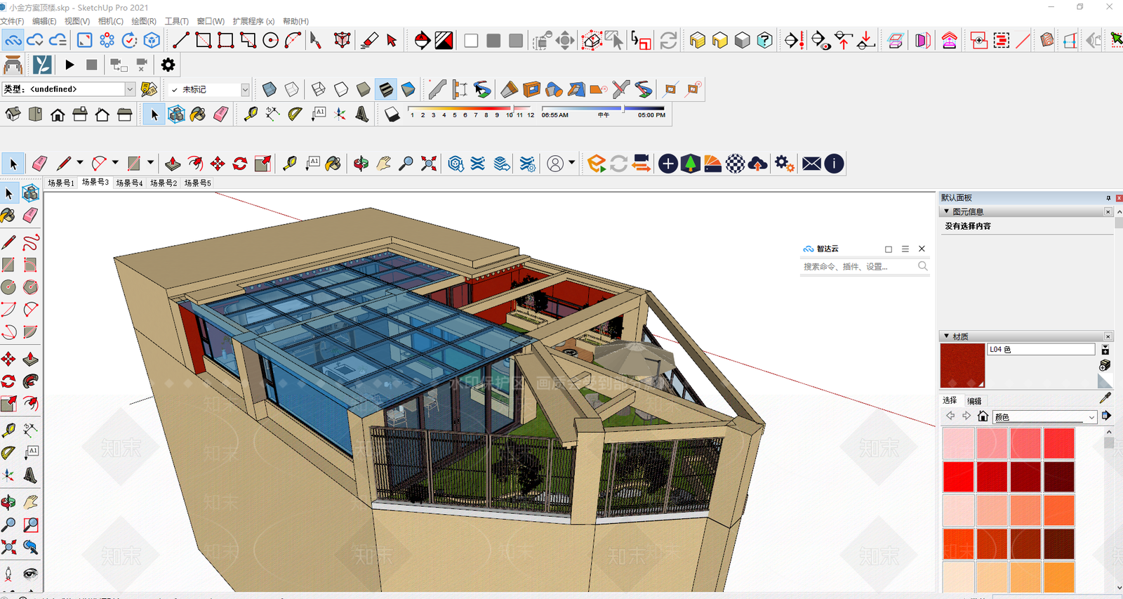Choose the Move tool in the large toolbar
The height and width of the screenshot is (599, 1123).
click(x=218, y=164)
